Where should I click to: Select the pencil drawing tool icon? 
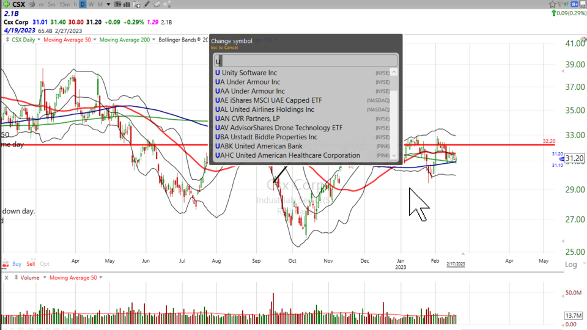[147, 4]
